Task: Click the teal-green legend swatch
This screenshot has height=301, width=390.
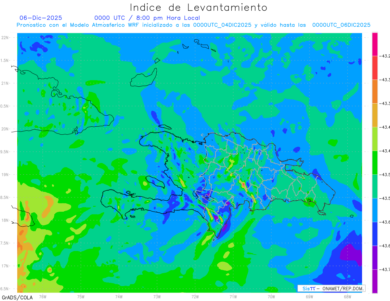Action: 375,186
